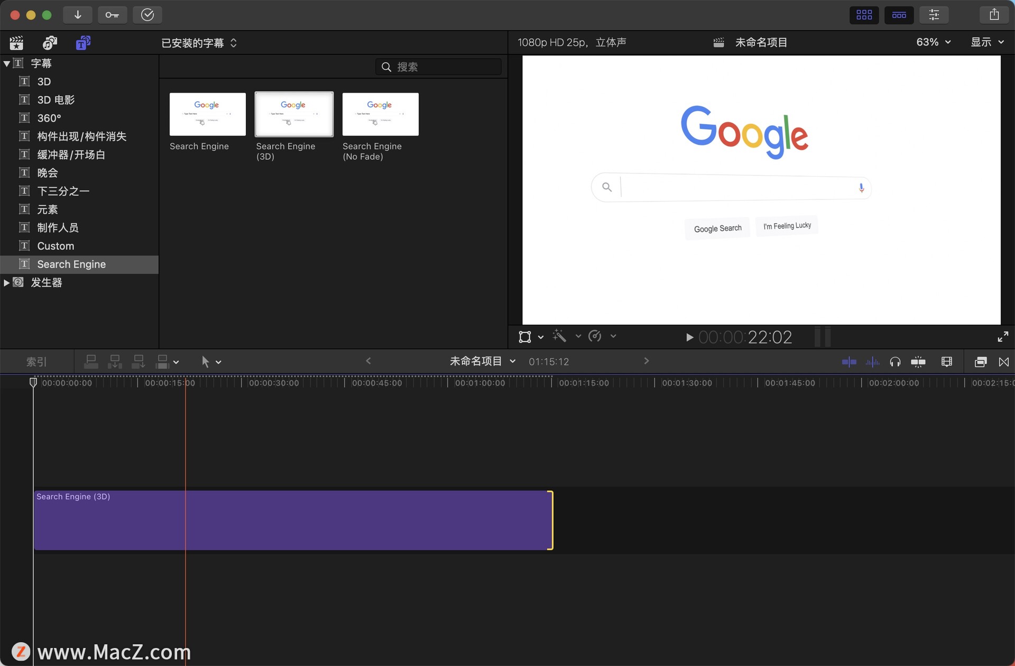This screenshot has height=666, width=1015.
Task: Click the enhancement magic wand icon
Action: (559, 336)
